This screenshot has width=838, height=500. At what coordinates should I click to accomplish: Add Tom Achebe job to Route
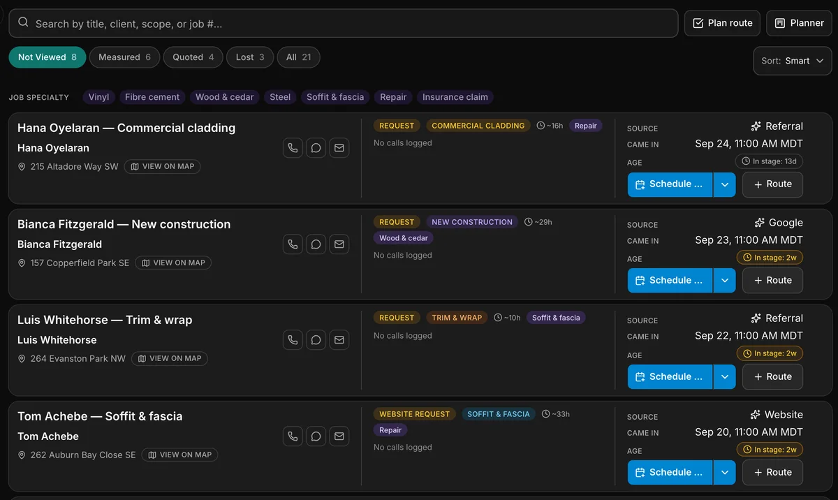coord(772,473)
